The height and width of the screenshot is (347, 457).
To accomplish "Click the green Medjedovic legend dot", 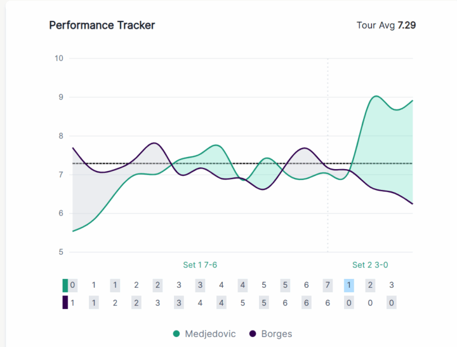I will tap(176, 334).
